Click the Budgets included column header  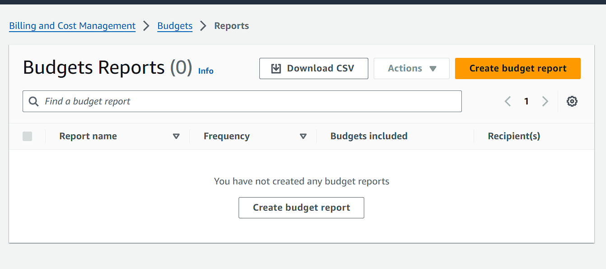[369, 136]
